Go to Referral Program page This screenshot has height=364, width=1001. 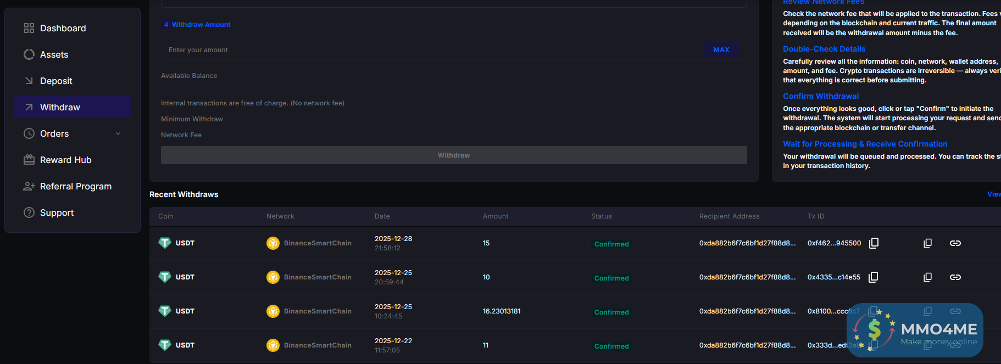click(x=75, y=186)
